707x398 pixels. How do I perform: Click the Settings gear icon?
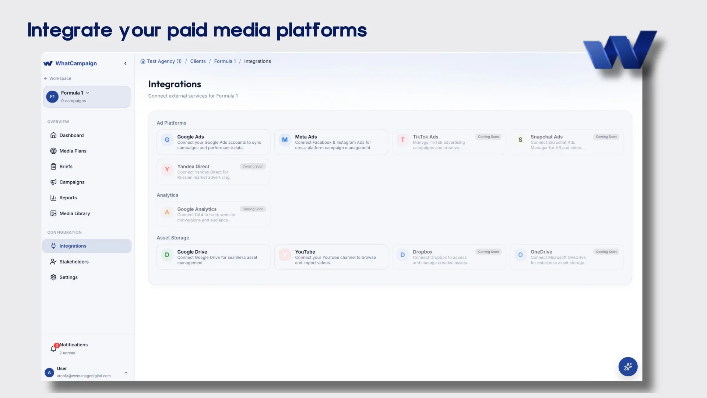[x=53, y=277]
